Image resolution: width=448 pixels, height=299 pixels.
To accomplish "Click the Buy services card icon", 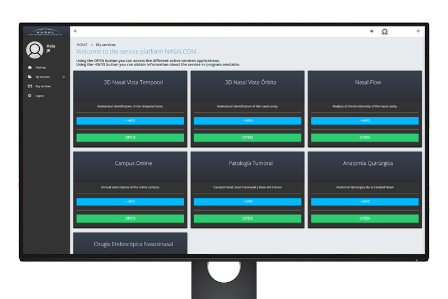I will [x=30, y=86].
